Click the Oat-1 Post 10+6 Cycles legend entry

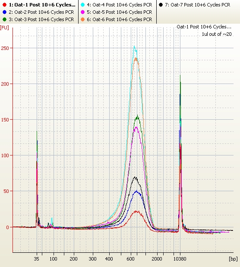42,5
